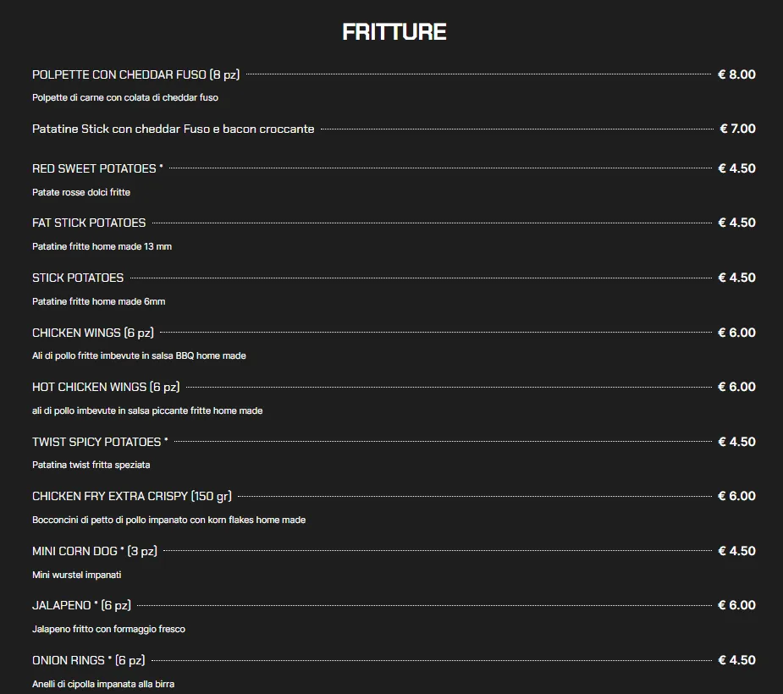The height and width of the screenshot is (694, 783).
Task: Select the RED SWEET POTATOES item
Action: (97, 168)
